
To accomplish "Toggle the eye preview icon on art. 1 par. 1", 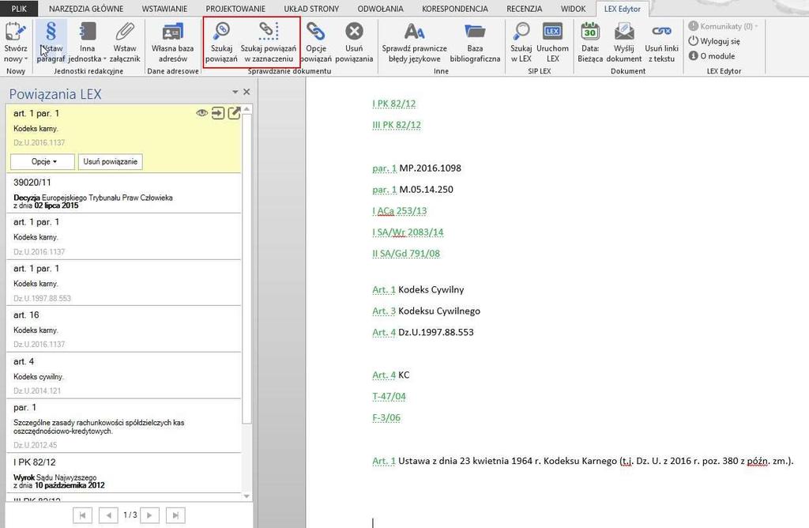I will 201,113.
